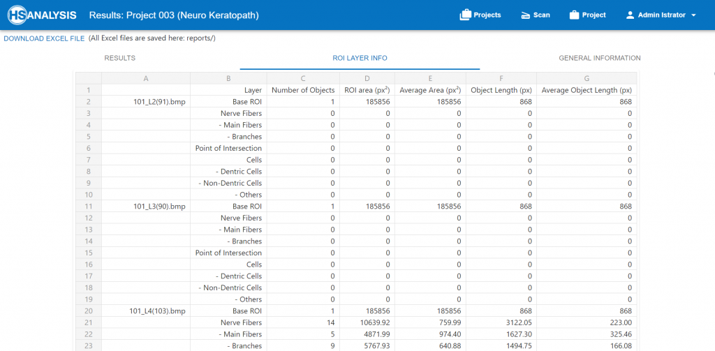
Task: Click the 101_L3(90).bmp filename cell
Action: click(x=159, y=207)
